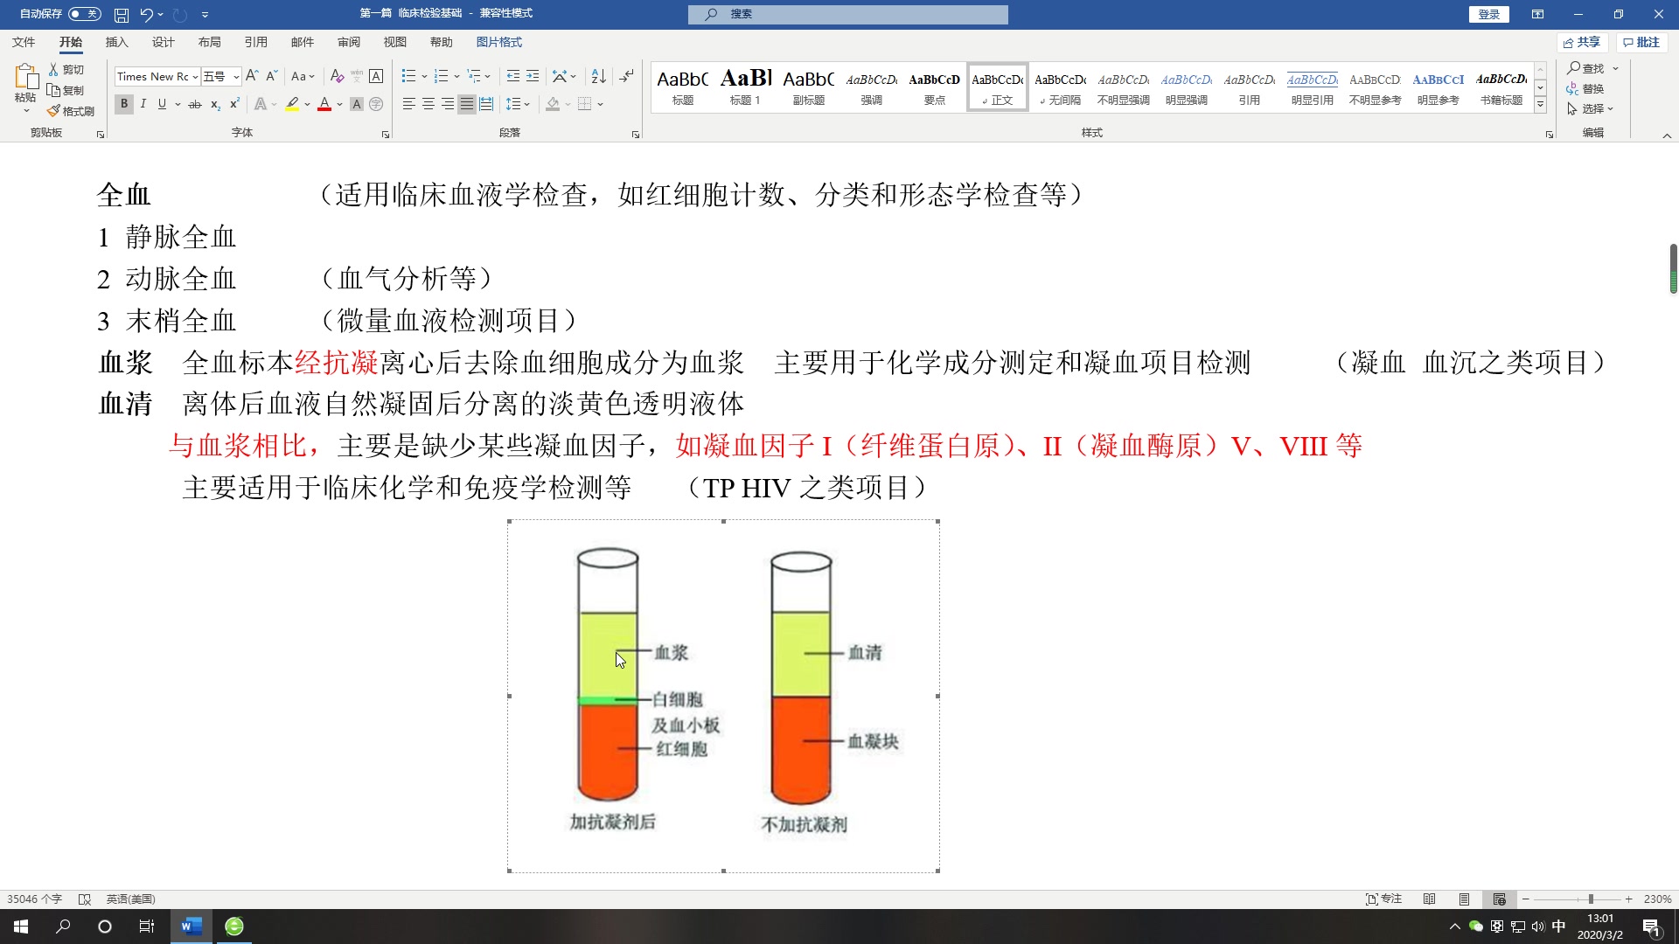Click the Underline formatting icon

point(160,104)
